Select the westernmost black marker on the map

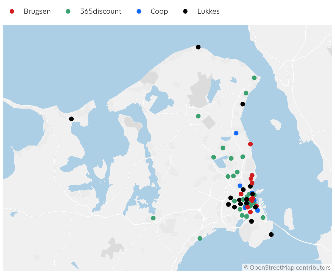click(x=71, y=119)
